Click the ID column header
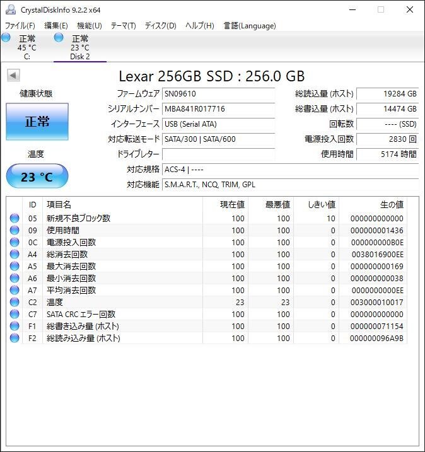Viewport: 425px width, 452px height. tap(32, 205)
